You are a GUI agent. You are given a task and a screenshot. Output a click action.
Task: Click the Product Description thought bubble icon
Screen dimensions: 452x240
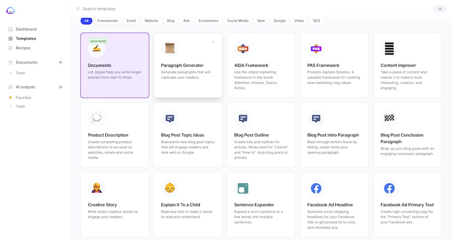click(x=97, y=118)
